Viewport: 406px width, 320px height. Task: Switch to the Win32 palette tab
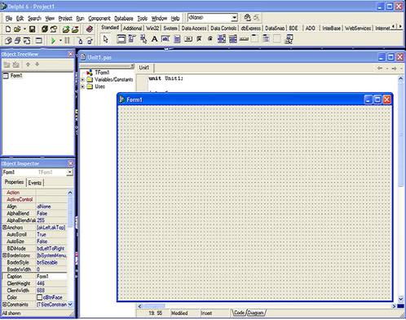(152, 28)
